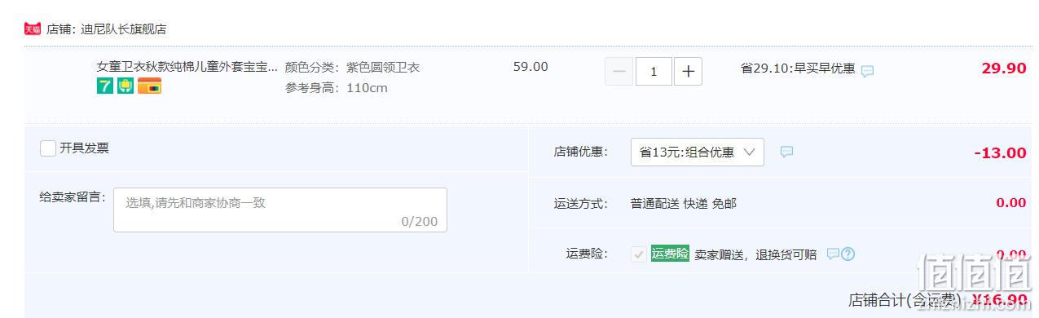Image resolution: width=1039 pixels, height=318 pixels.
Task: Click the 给卖家留言 message field
Action: click(x=280, y=210)
